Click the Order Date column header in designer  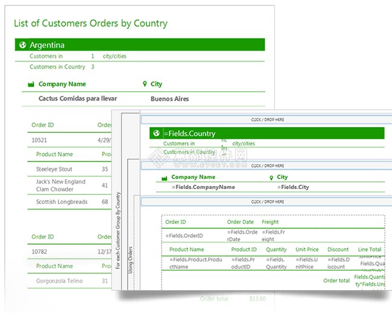tap(240, 222)
